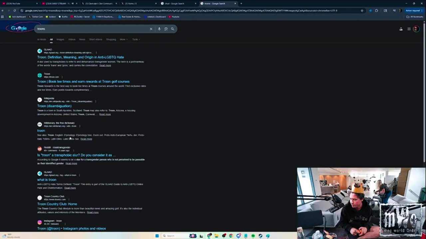The width and height of the screenshot is (426, 239).
Task: Click the Google doodle logo
Action: 19,28
